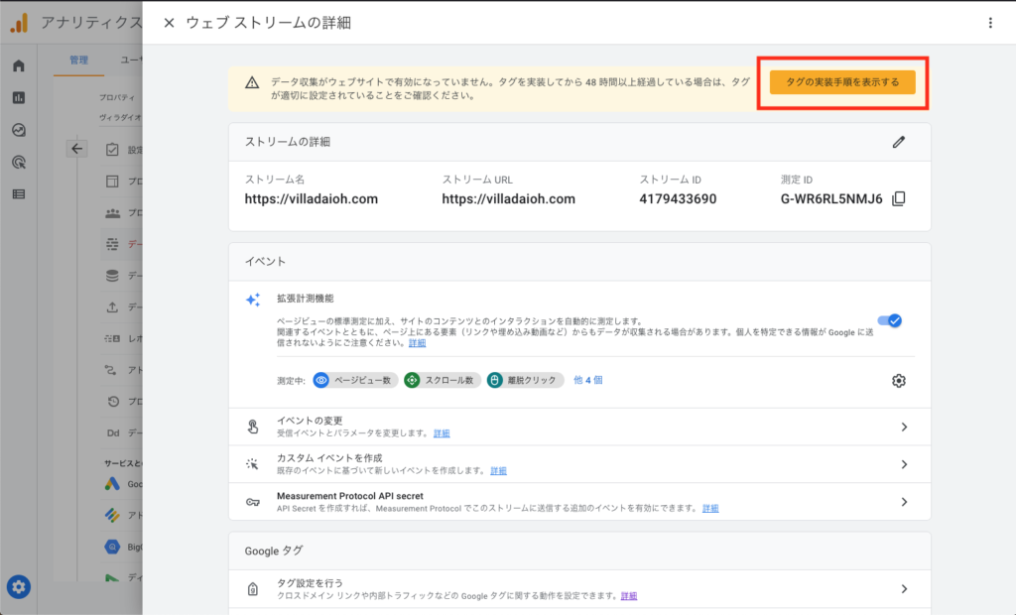Open the Explore icon in sidebar

[x=19, y=130]
